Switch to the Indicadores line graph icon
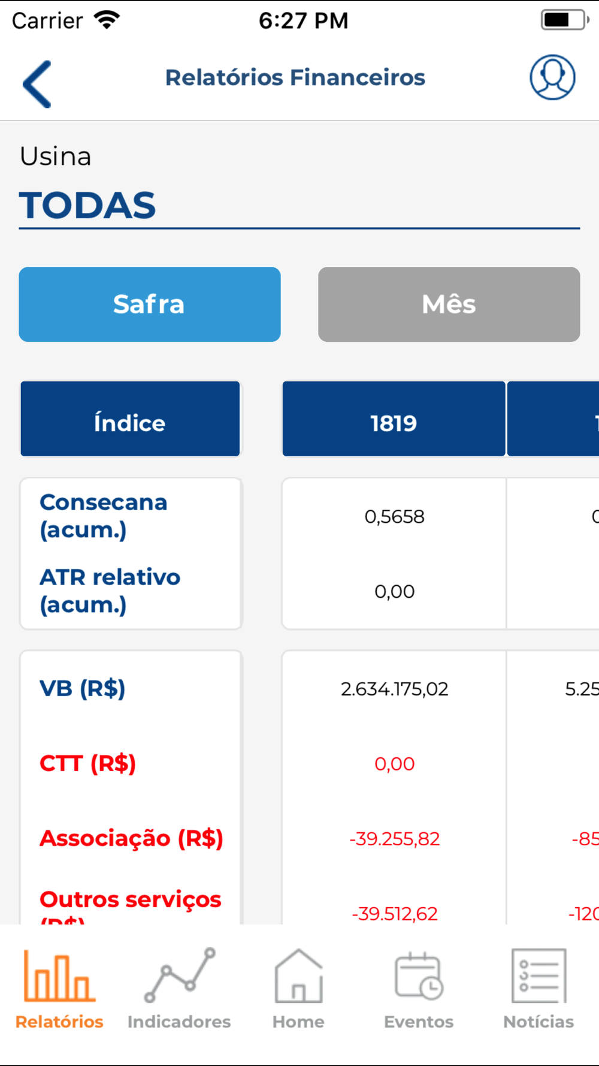 (x=179, y=975)
